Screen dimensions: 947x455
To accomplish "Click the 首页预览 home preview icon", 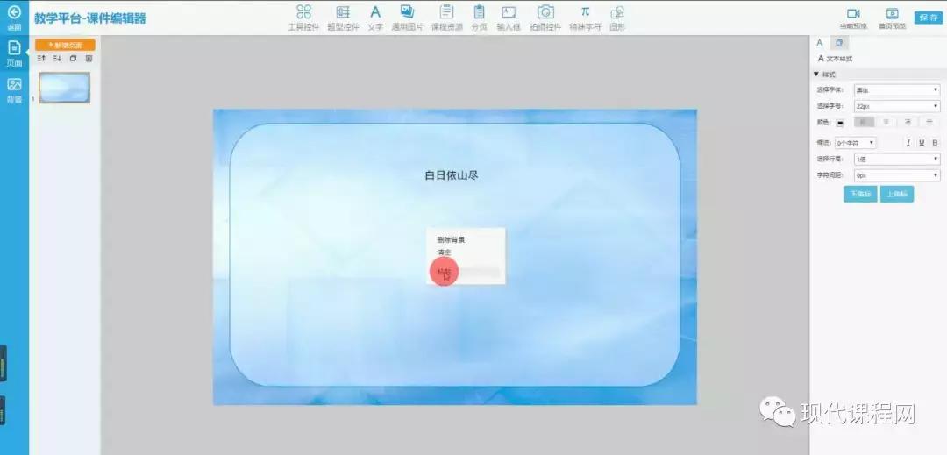I will point(892,18).
